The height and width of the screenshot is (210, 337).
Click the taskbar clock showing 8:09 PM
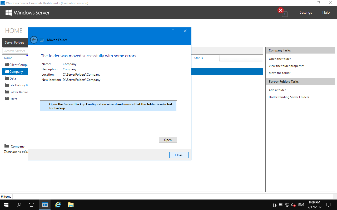(x=315, y=205)
